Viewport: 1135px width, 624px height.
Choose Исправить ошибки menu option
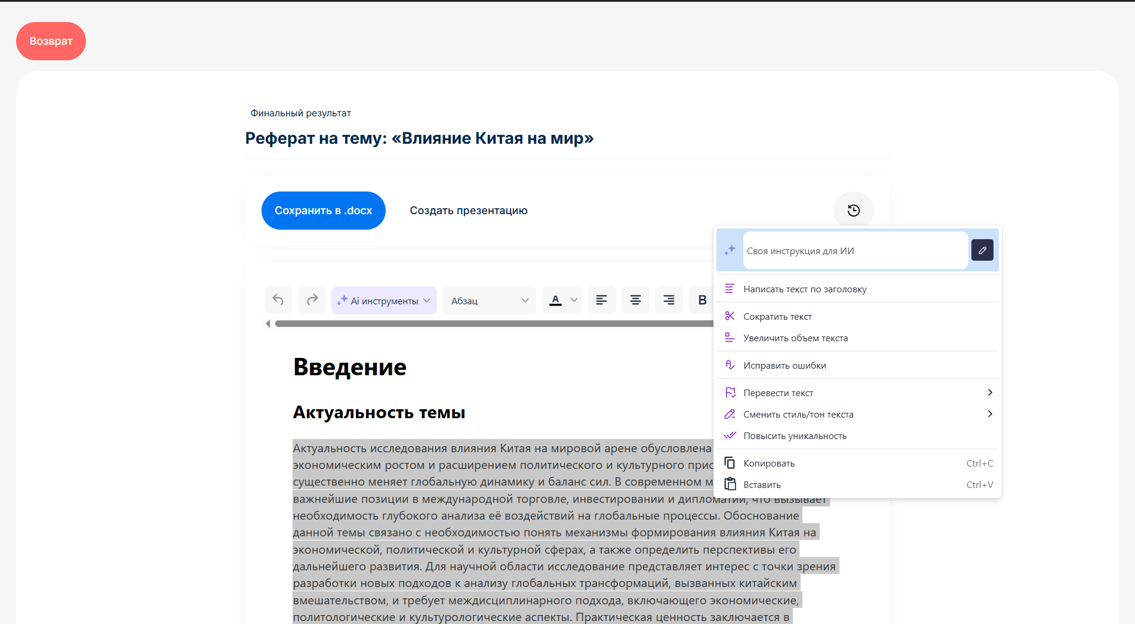(x=785, y=366)
